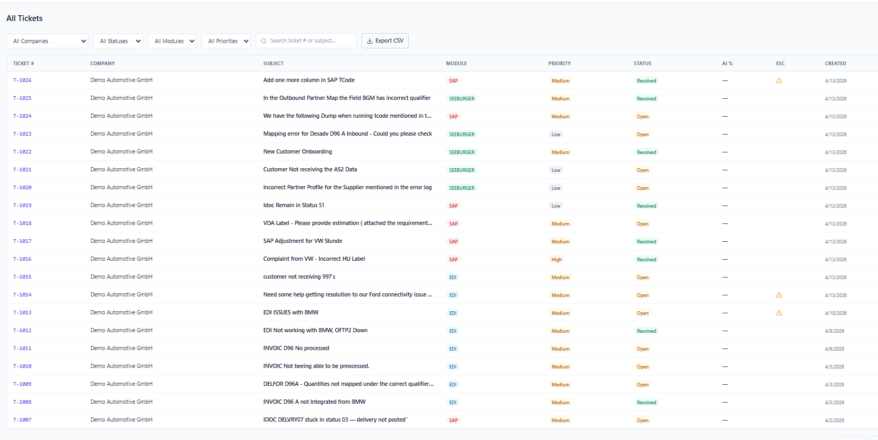Click the PRIORITY column header
Image resolution: width=878 pixels, height=440 pixels.
[x=560, y=64]
